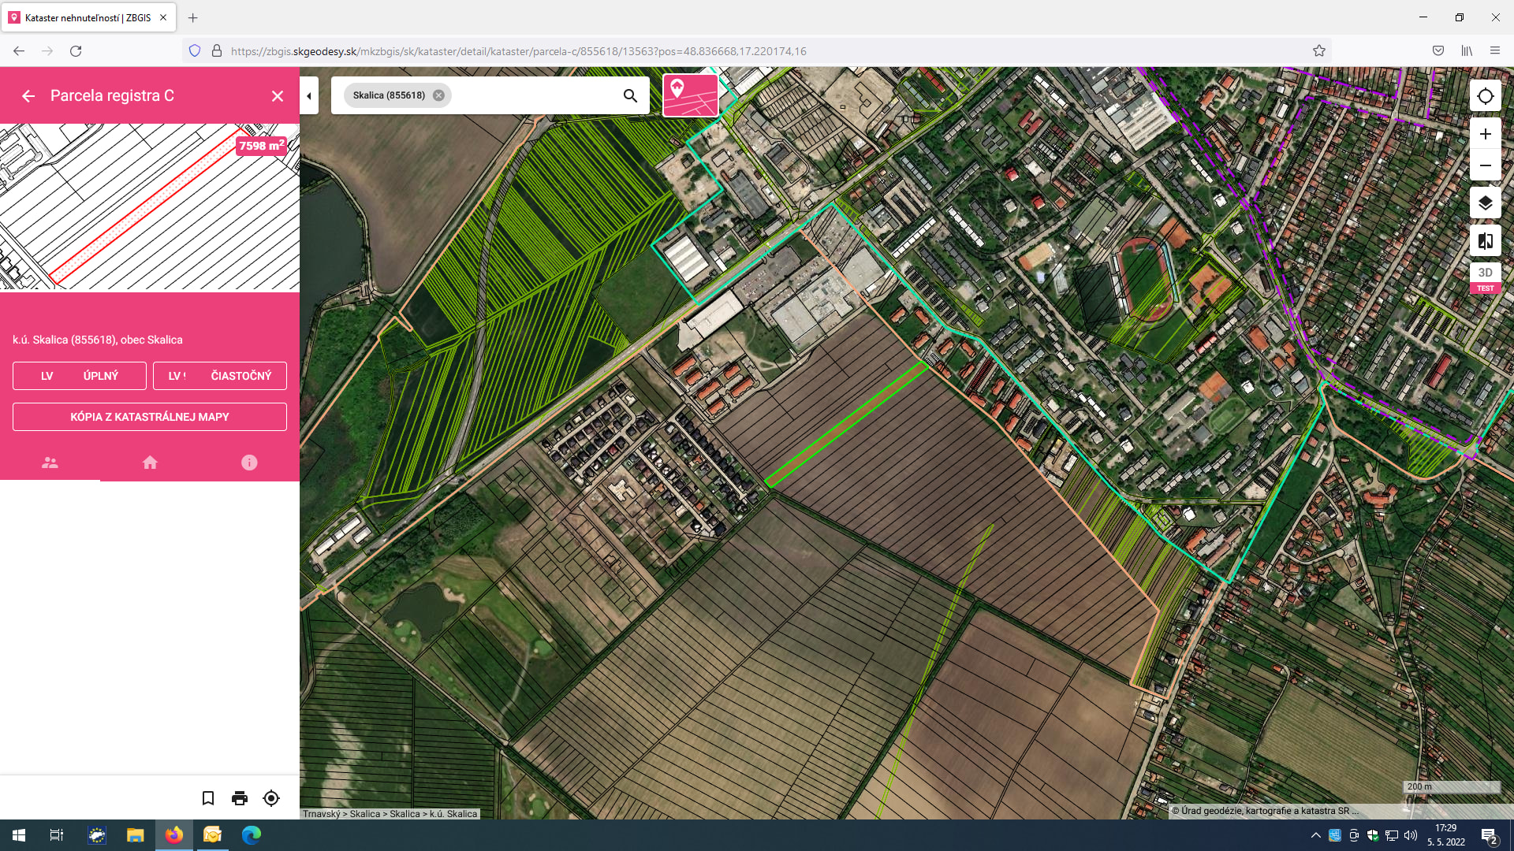Close the Parcela registra C panel
The width and height of the screenshot is (1514, 851).
click(x=278, y=96)
